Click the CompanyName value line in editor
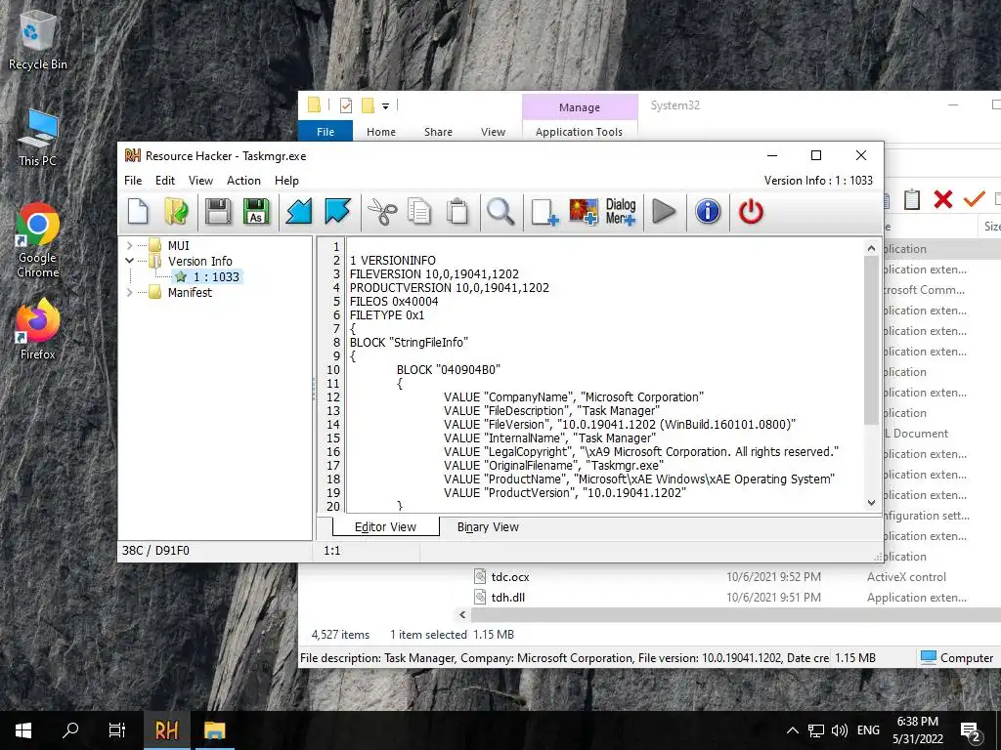 573,396
